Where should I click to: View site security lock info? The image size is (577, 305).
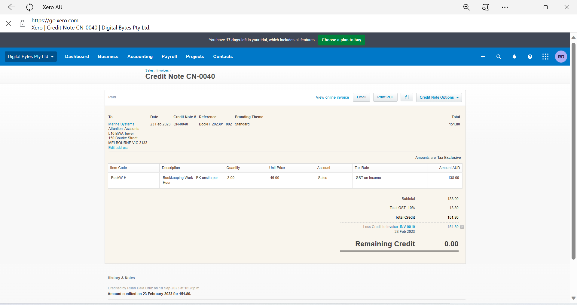(23, 23)
